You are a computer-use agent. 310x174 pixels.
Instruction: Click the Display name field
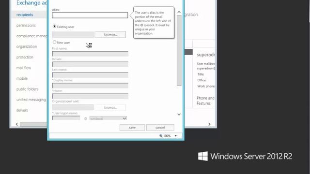click(x=90, y=86)
